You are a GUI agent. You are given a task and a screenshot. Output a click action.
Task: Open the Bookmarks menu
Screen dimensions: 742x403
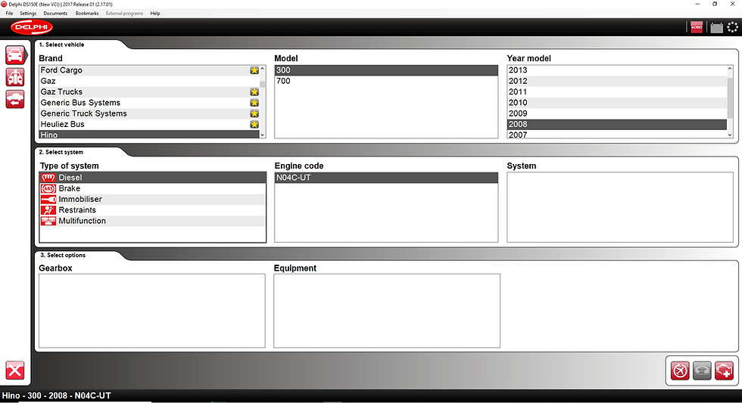point(87,13)
